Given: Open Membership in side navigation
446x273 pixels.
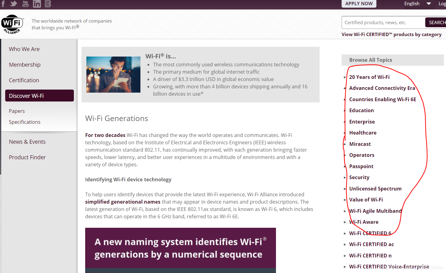Looking at the screenshot, I should click(25, 65).
